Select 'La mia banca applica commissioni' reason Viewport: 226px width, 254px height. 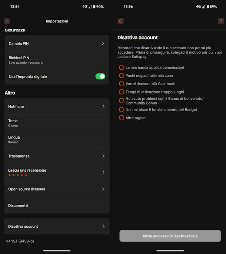click(122, 67)
